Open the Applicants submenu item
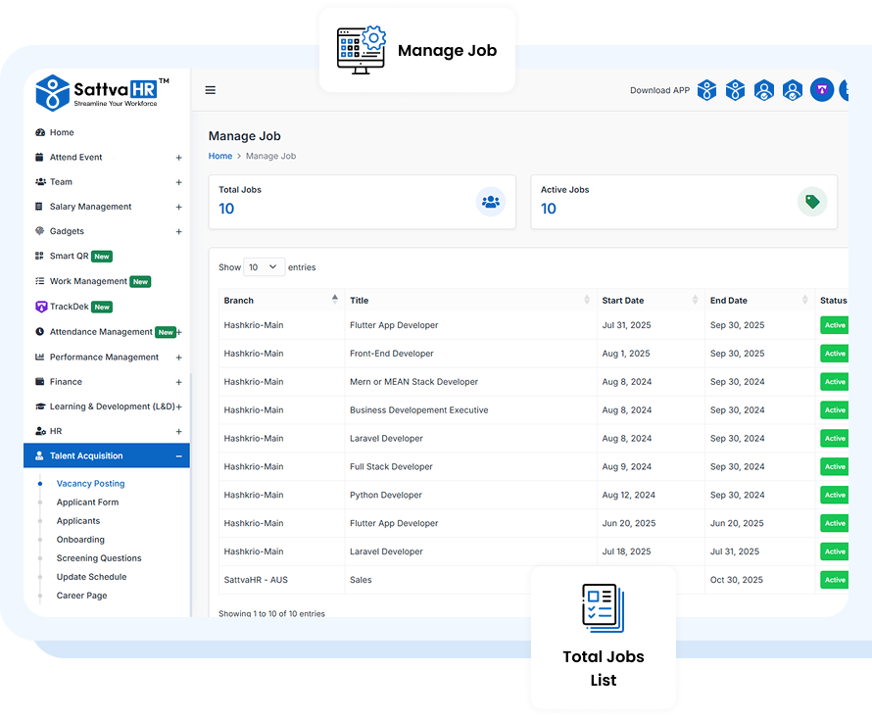 [x=78, y=521]
